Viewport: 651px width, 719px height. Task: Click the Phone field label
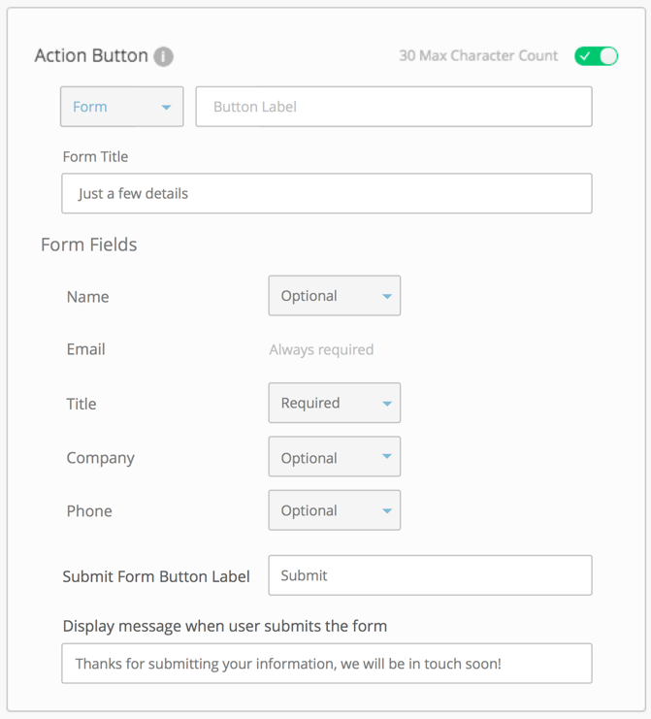(89, 511)
